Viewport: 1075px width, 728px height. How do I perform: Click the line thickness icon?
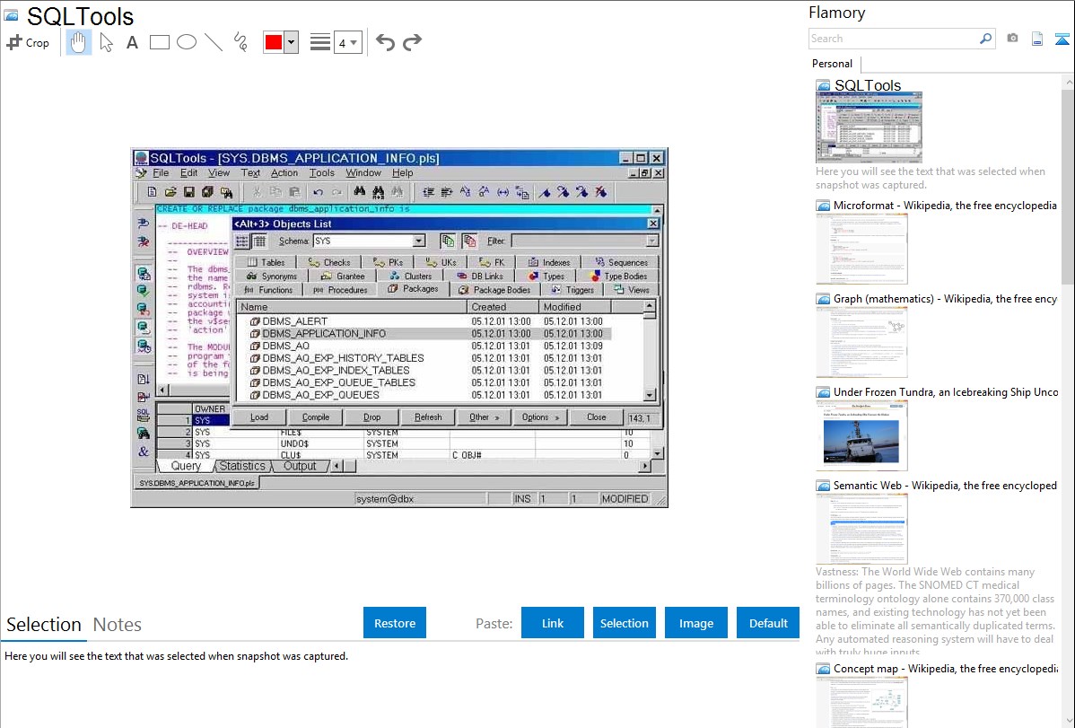coord(319,42)
